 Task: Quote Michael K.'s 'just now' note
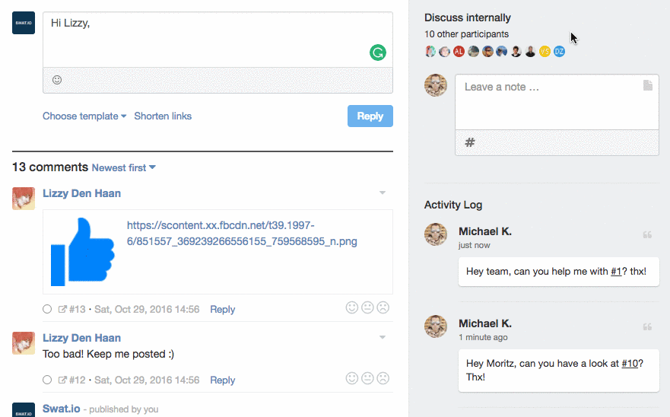(647, 235)
